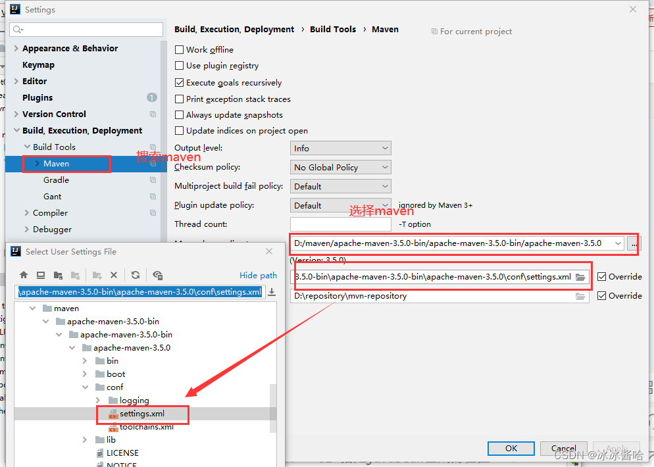Select settings.xml in the file tree
Image resolution: width=654 pixels, height=467 pixels.
coord(142,414)
